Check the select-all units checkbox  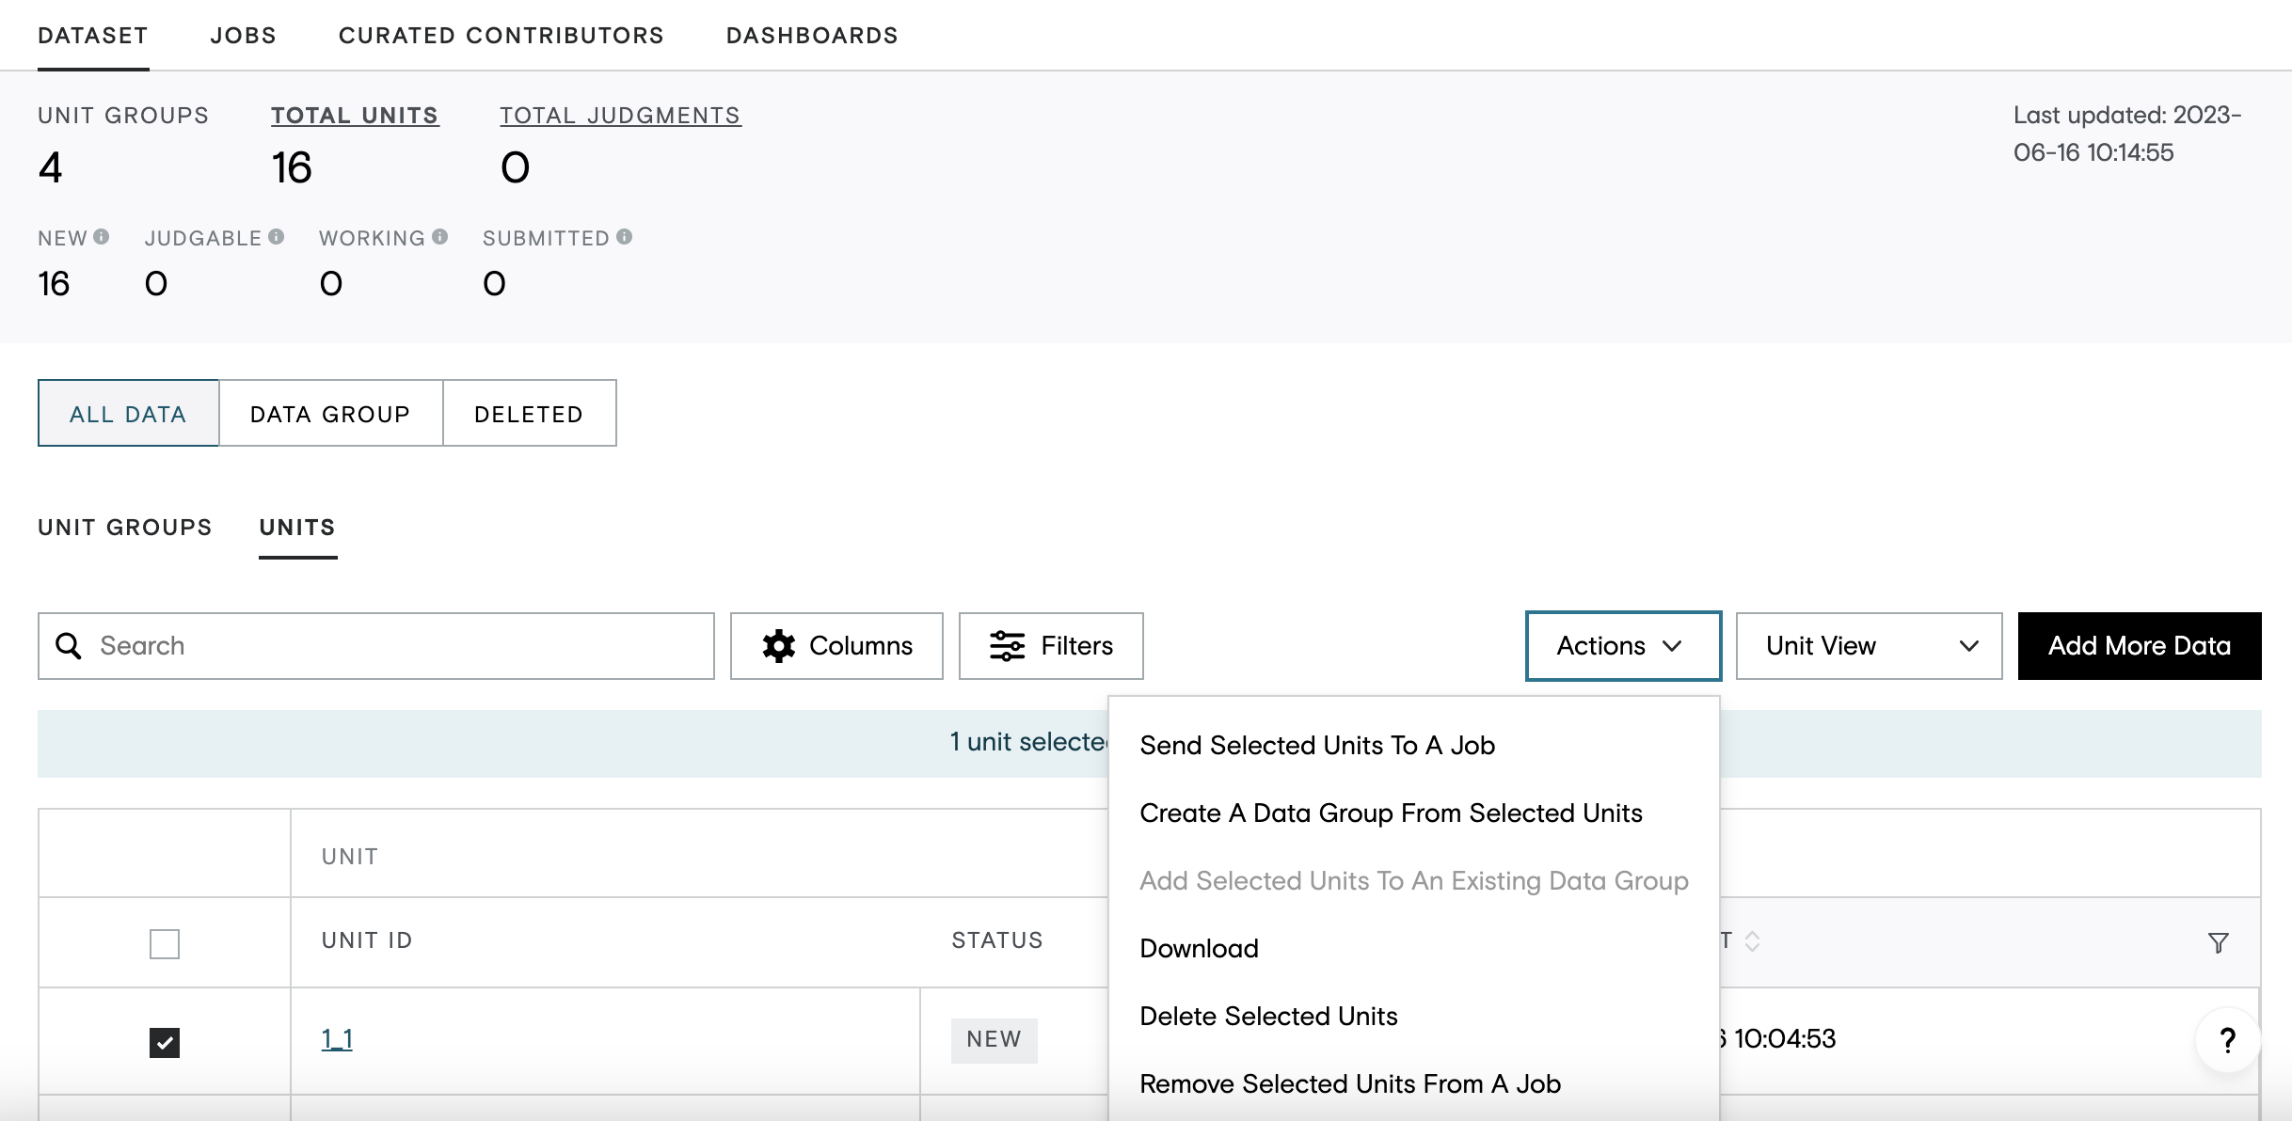point(165,943)
